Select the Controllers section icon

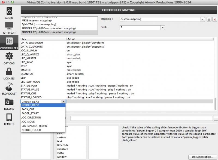9,43
